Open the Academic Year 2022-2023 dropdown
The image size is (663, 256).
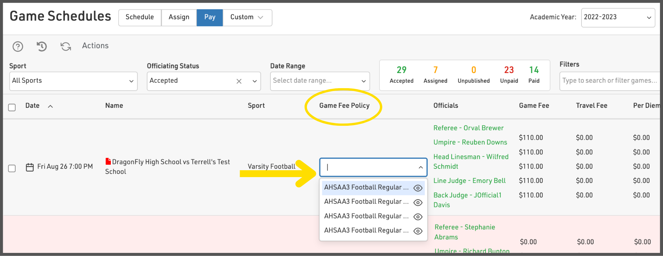click(617, 17)
